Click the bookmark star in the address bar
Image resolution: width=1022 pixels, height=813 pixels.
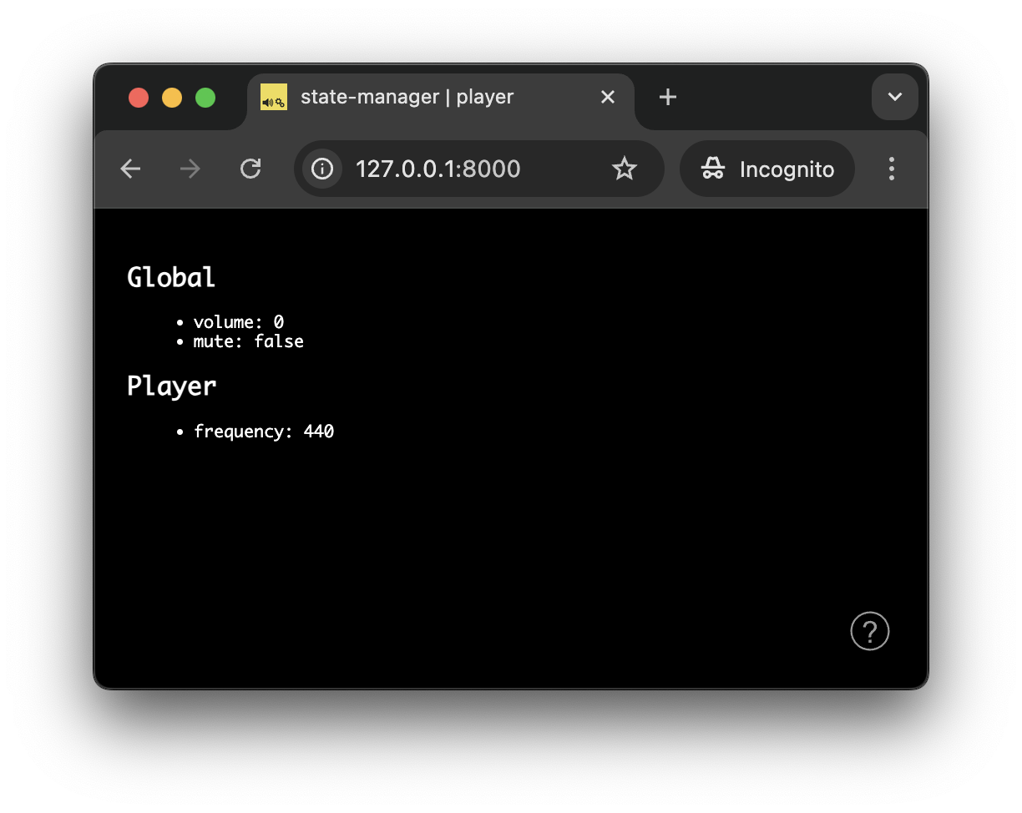point(625,169)
